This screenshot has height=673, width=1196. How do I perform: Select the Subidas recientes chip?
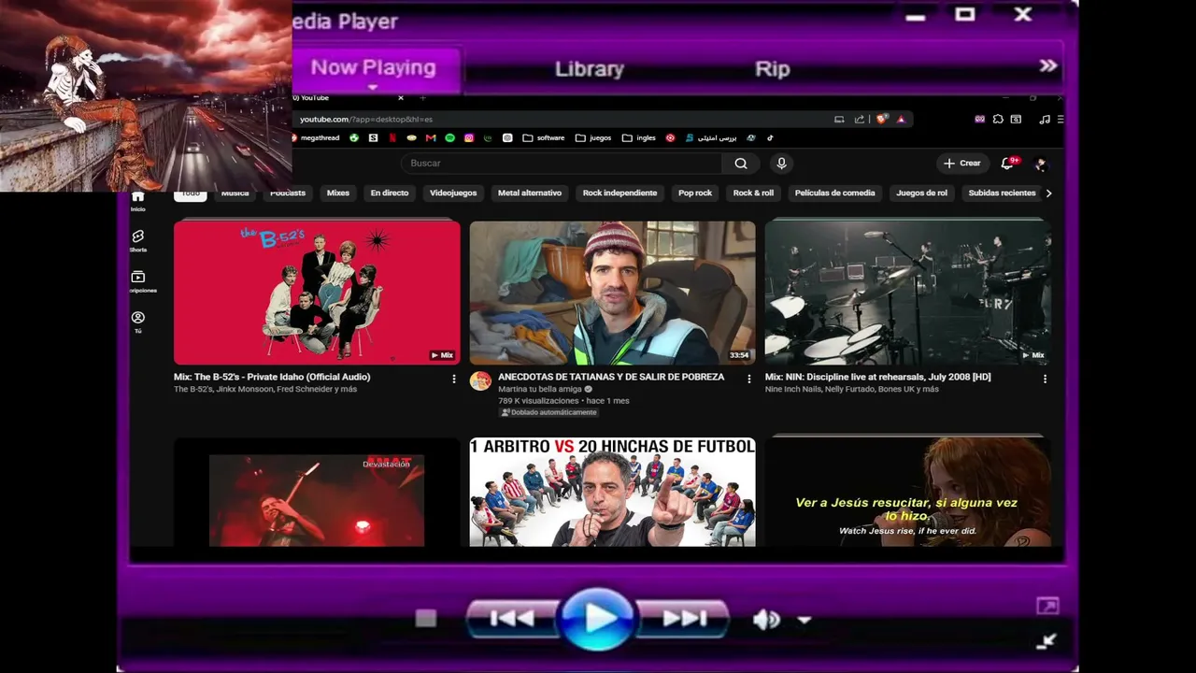pos(1002,193)
